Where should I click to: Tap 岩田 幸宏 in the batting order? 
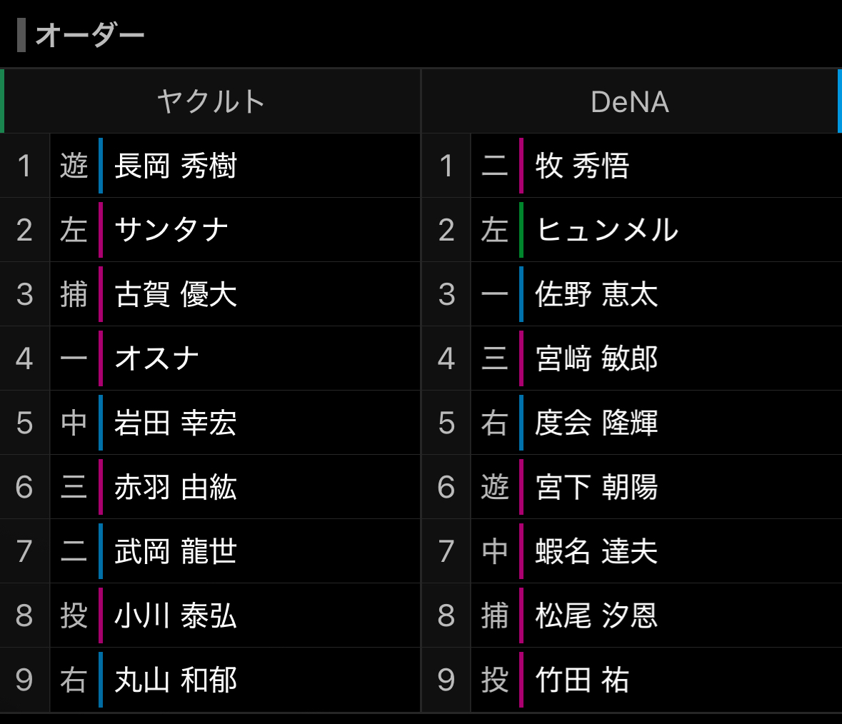pos(176,423)
